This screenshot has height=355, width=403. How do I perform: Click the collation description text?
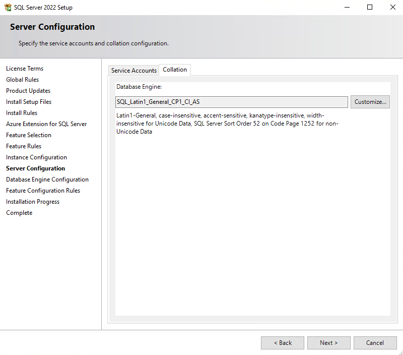[227, 124]
